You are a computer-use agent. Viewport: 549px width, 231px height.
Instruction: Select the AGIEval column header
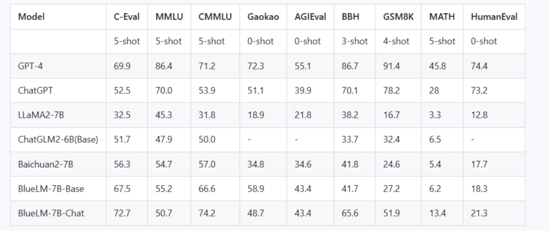pos(310,17)
